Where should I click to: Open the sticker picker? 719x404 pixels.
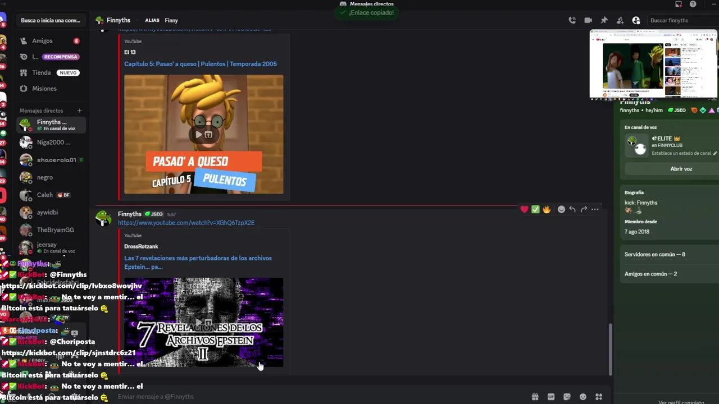click(x=567, y=397)
